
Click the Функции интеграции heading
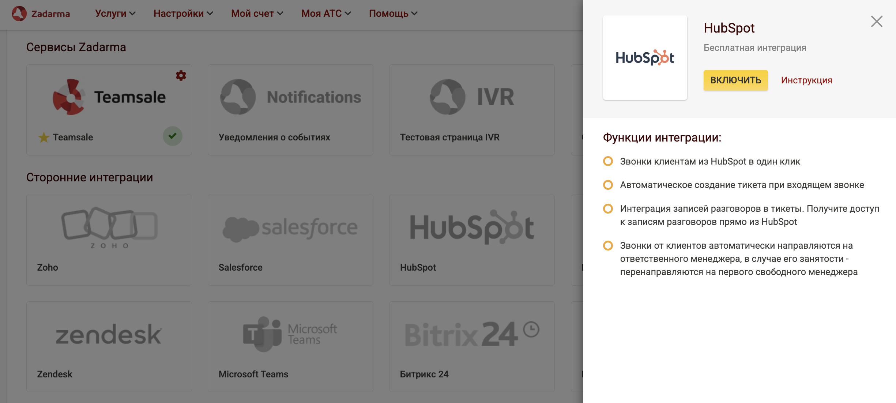coord(662,138)
